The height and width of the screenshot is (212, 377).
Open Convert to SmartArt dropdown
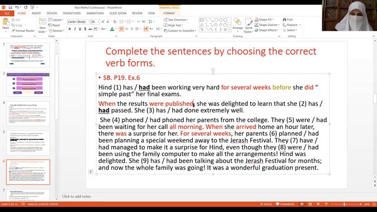click(180, 31)
